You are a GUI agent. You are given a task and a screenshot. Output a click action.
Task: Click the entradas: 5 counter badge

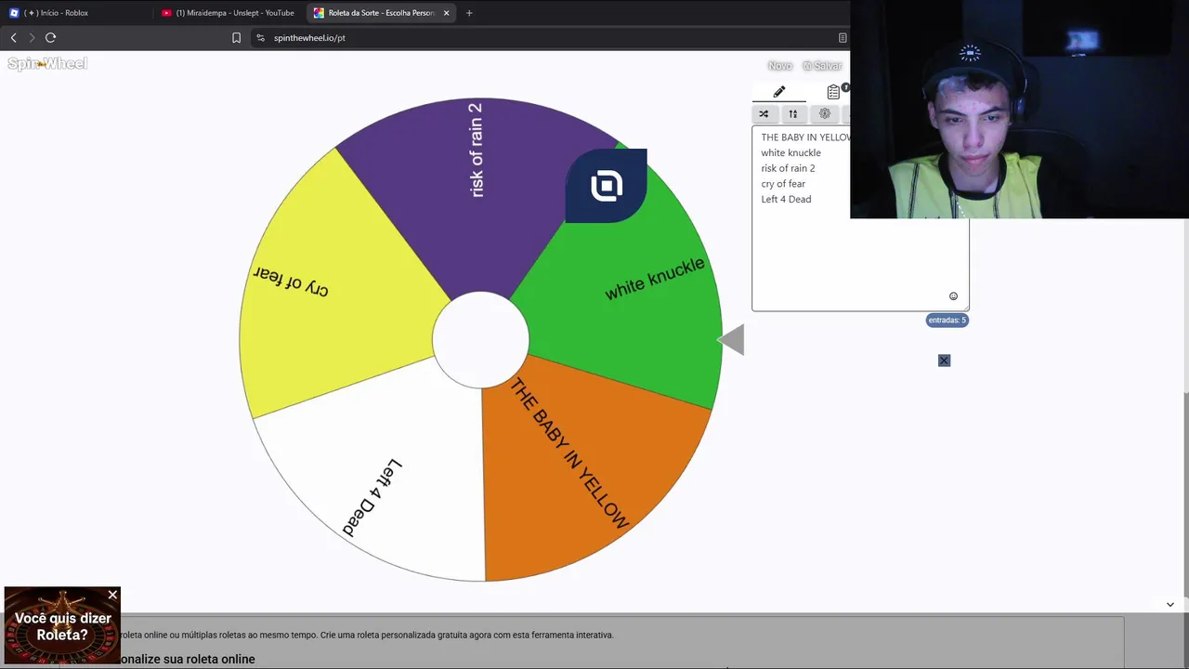(x=947, y=320)
